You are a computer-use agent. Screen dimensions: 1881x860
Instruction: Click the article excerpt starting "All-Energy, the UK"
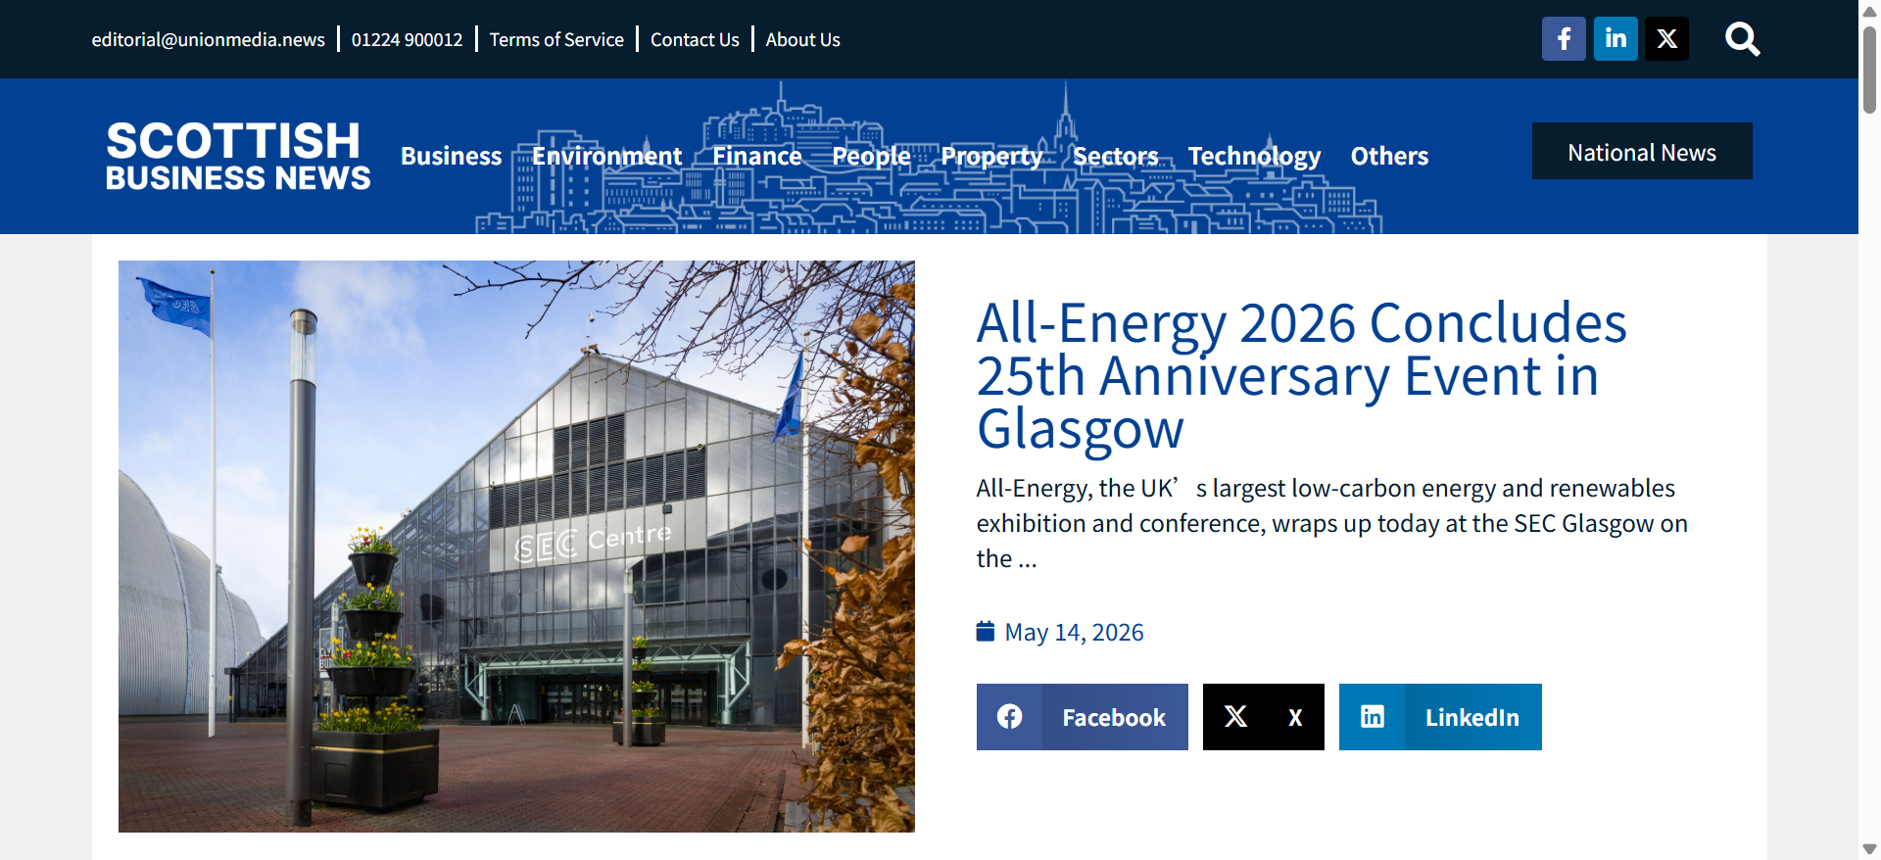[1331, 523]
